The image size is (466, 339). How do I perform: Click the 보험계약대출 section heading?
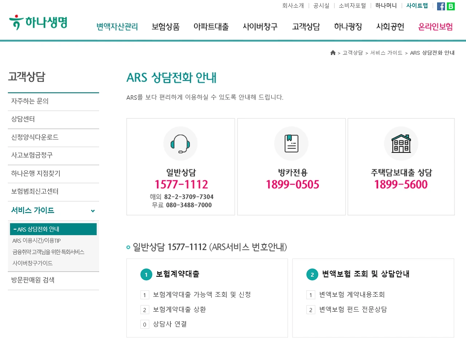[178, 274]
